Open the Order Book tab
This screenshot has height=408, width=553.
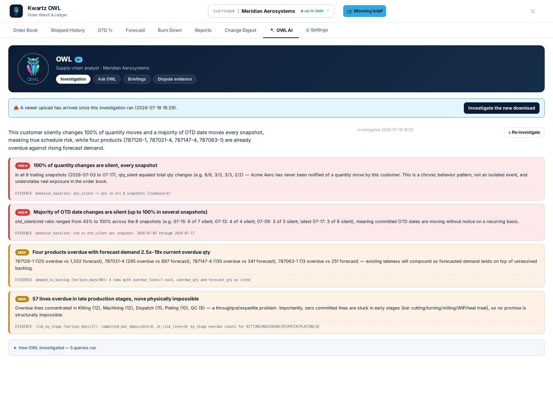[25, 30]
